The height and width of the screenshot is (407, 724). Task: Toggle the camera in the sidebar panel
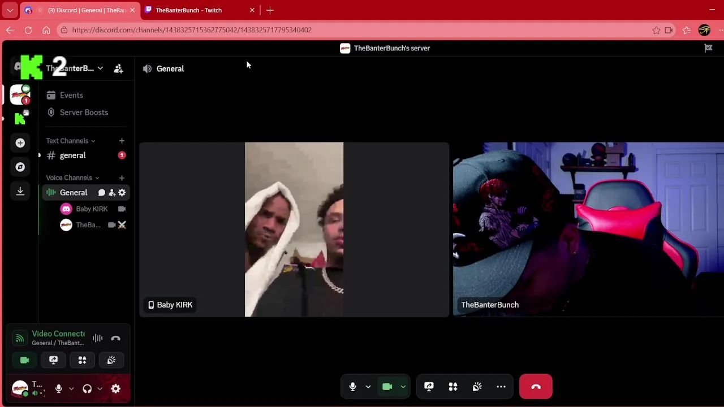click(x=24, y=360)
